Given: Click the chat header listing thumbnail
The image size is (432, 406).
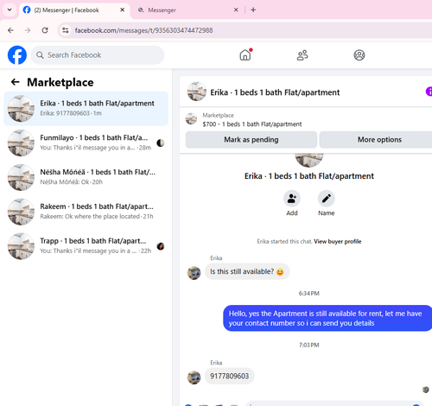Looking at the screenshot, I should point(197,92).
